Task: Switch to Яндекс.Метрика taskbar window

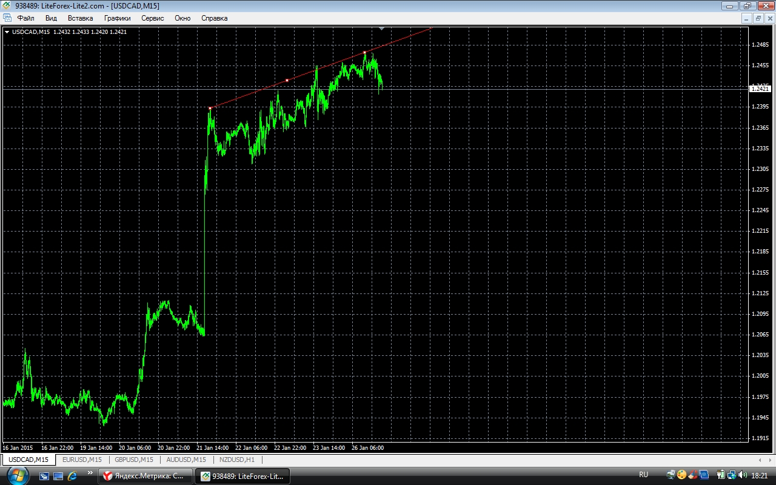Action: [x=145, y=476]
